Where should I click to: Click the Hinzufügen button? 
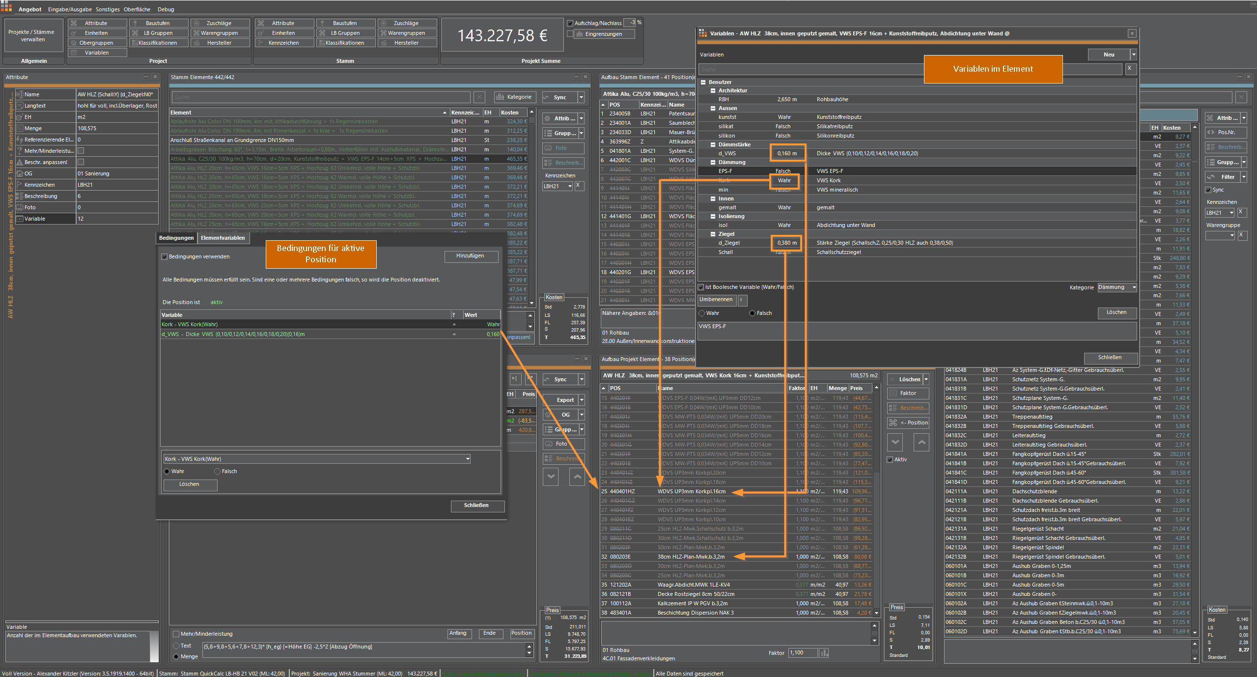pos(470,256)
